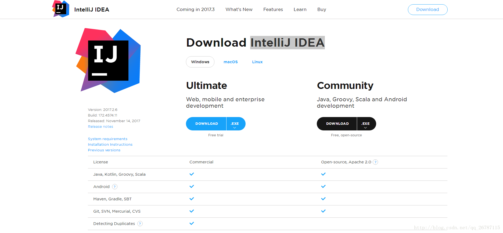Click the large IJ product logo
The width and height of the screenshot is (503, 233).
(x=108, y=61)
